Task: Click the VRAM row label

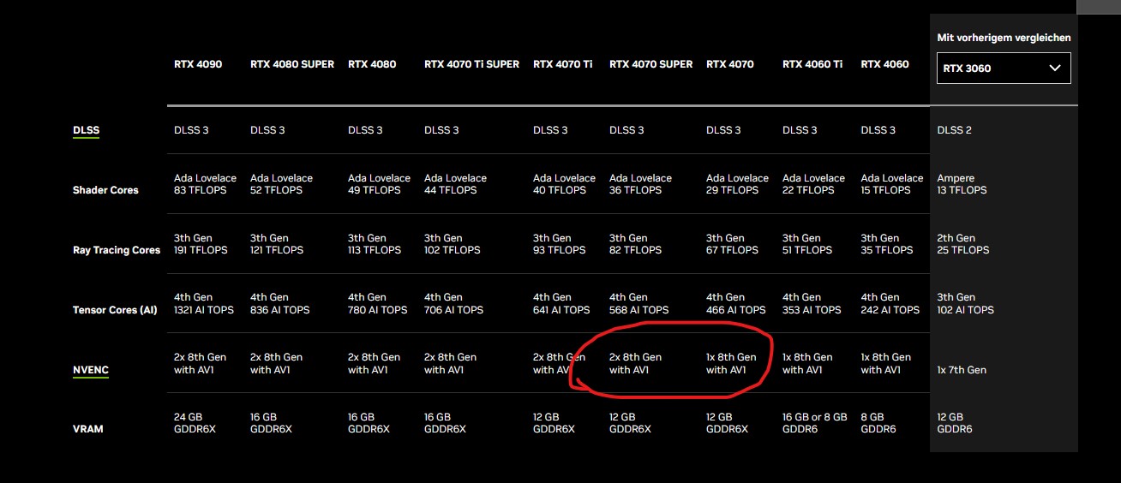Action: point(88,429)
